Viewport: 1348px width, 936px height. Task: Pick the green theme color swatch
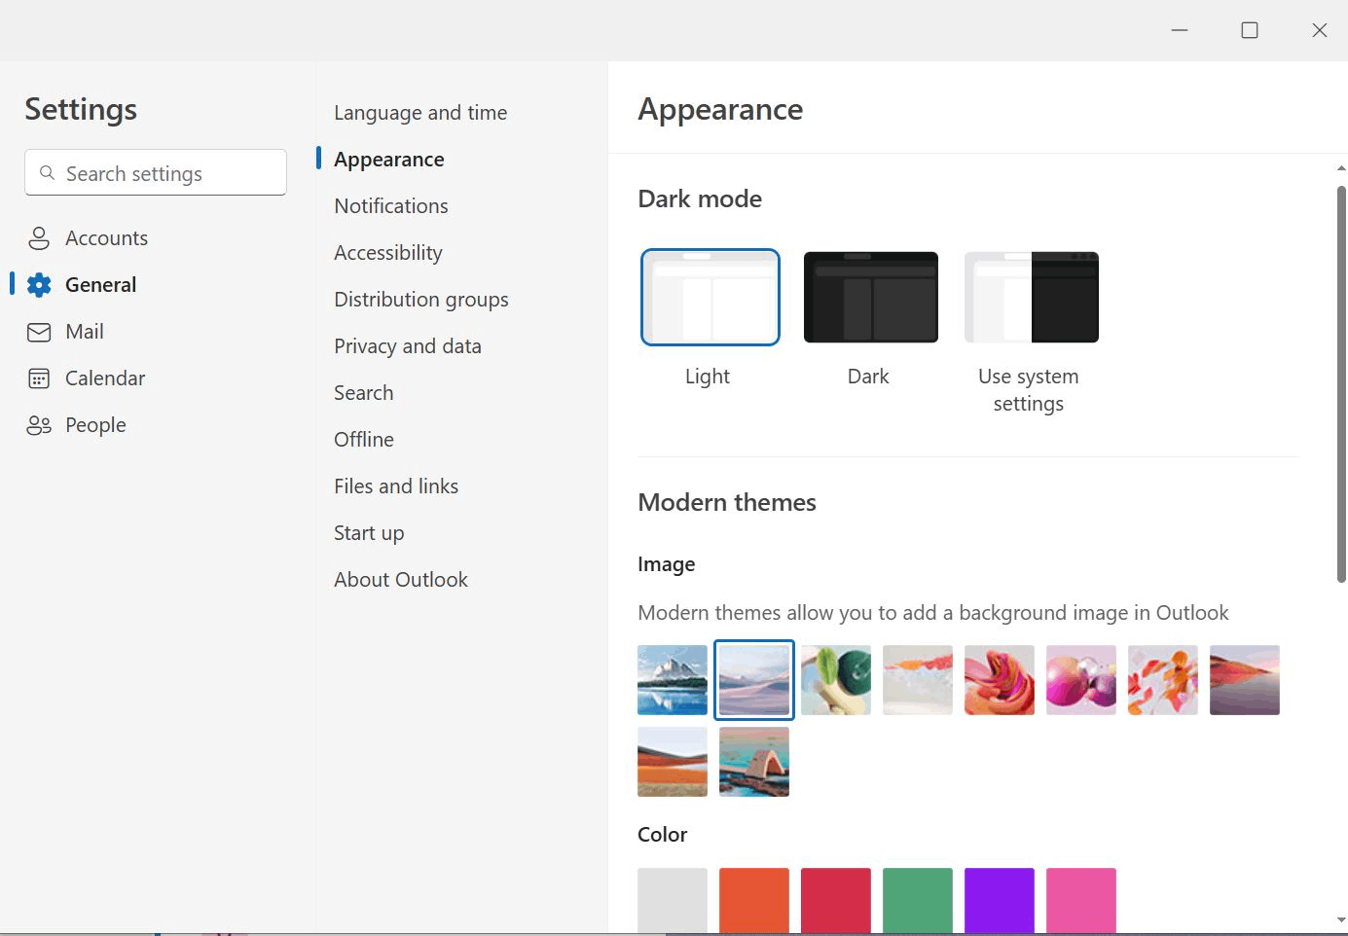917,901
